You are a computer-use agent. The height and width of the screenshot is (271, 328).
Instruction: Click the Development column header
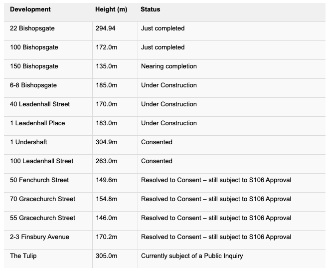click(x=30, y=9)
